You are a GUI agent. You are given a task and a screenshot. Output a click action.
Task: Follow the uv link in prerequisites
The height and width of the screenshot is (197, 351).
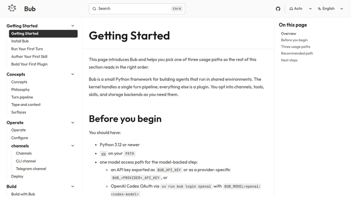coord(104,154)
